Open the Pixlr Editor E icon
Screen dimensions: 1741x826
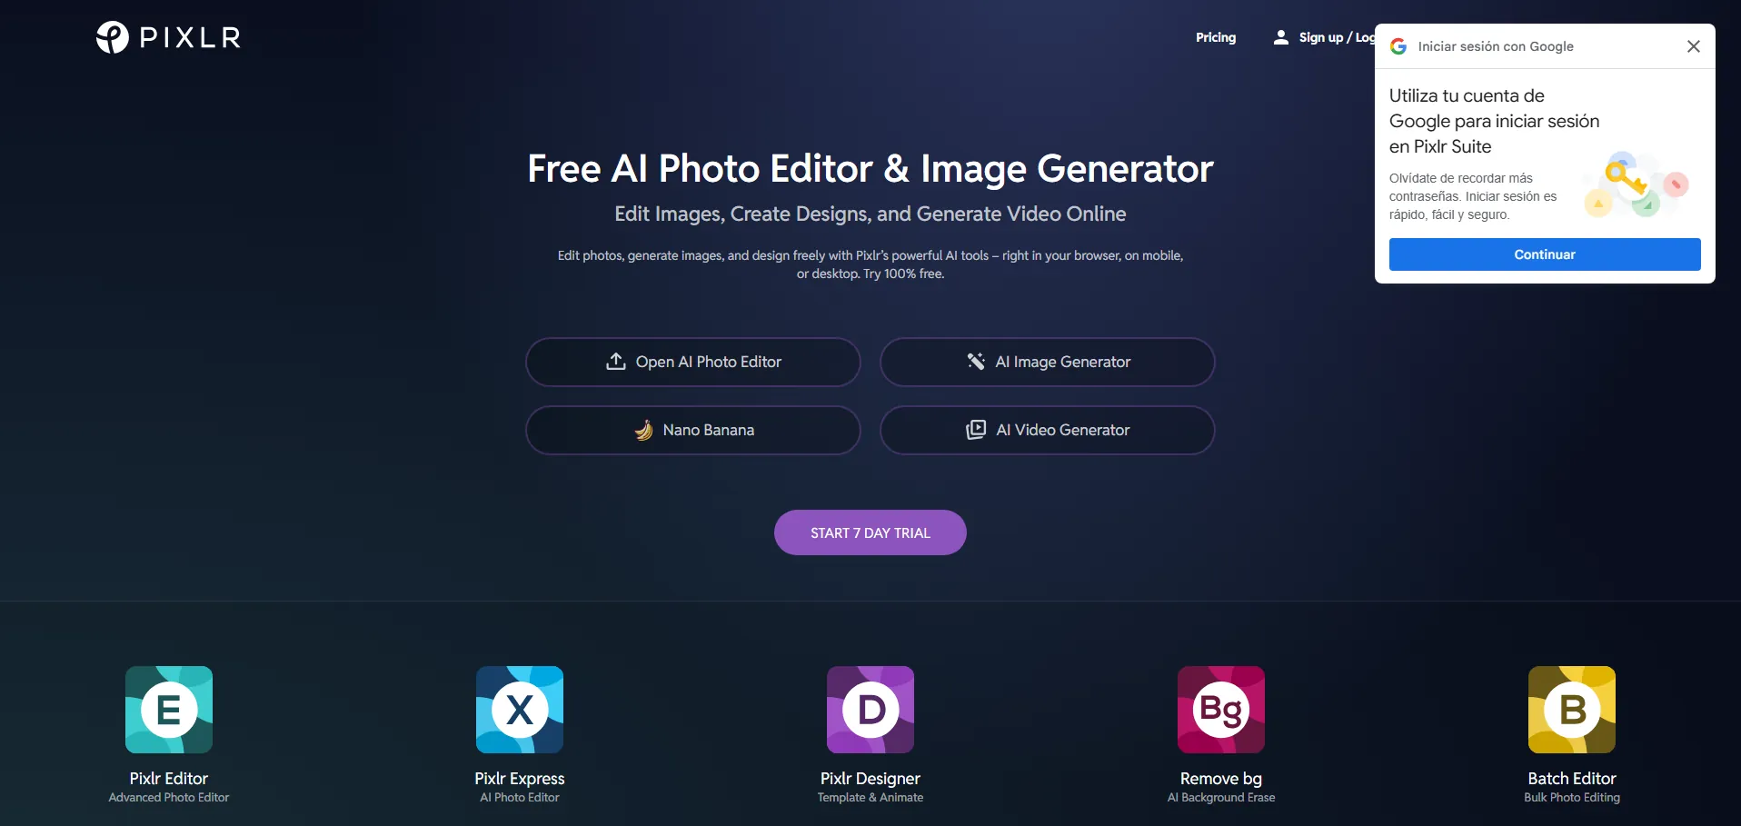pos(169,710)
